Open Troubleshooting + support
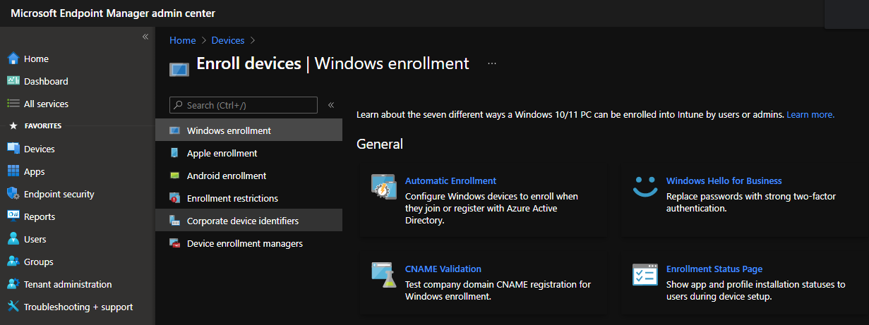 coord(78,307)
